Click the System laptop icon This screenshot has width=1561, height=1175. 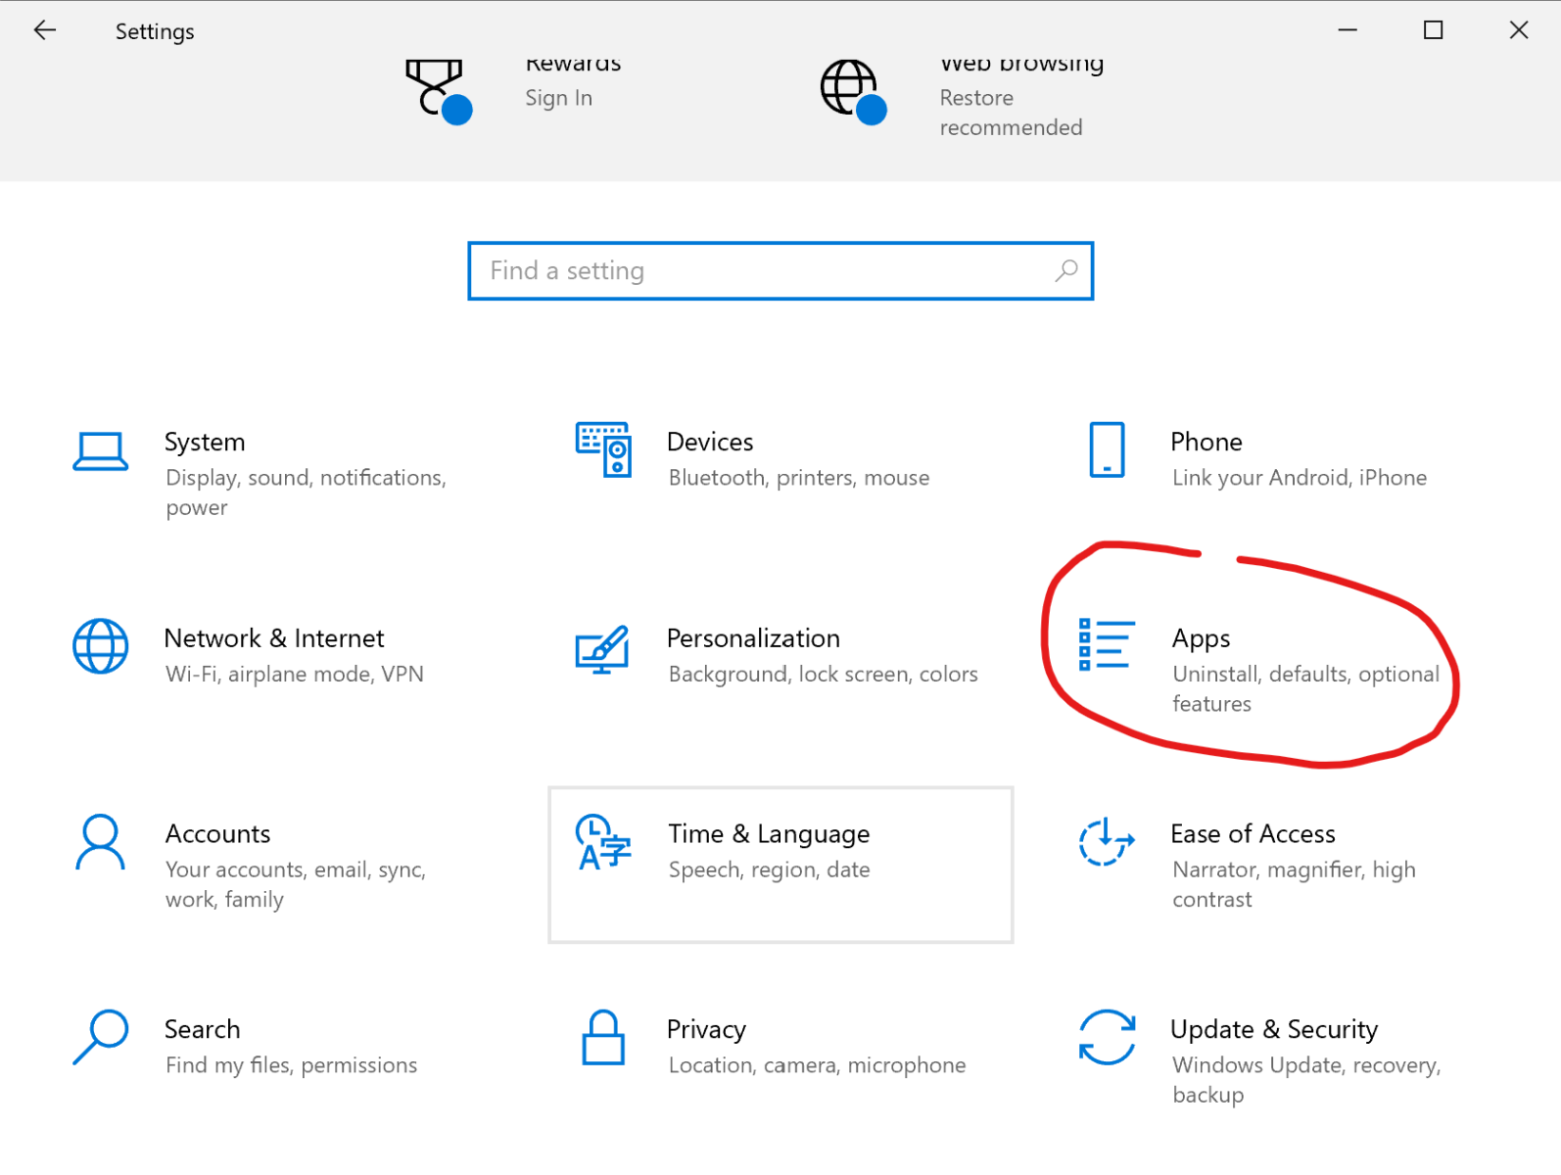coord(100,451)
